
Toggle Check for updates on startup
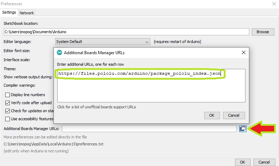point(7,111)
